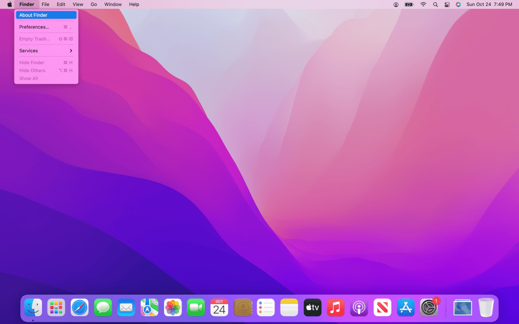Open the Window menu

113,4
